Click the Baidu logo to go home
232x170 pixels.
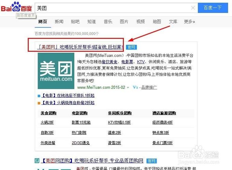pyautogui.click(x=16, y=7)
